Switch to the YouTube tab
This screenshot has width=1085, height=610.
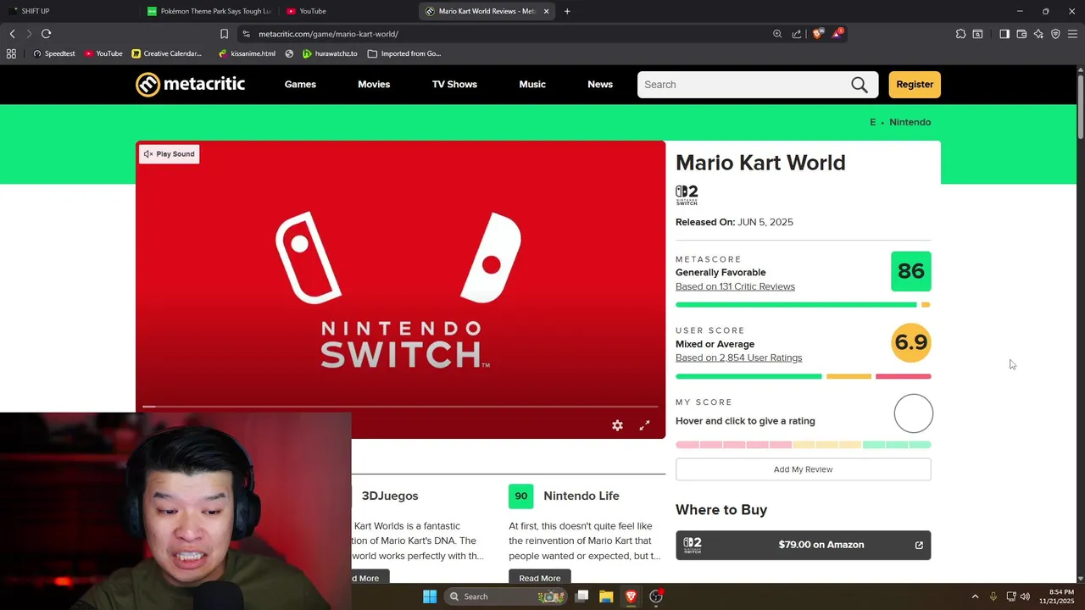[x=348, y=11]
